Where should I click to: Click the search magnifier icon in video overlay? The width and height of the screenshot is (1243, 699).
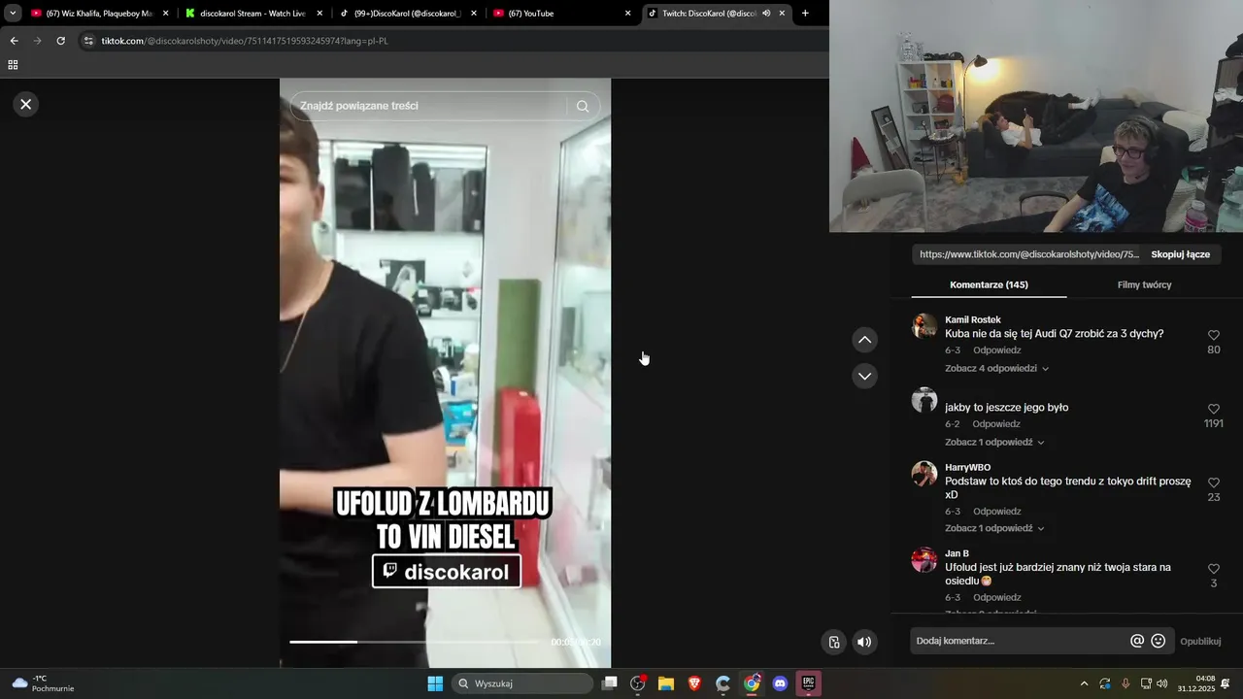(583, 106)
